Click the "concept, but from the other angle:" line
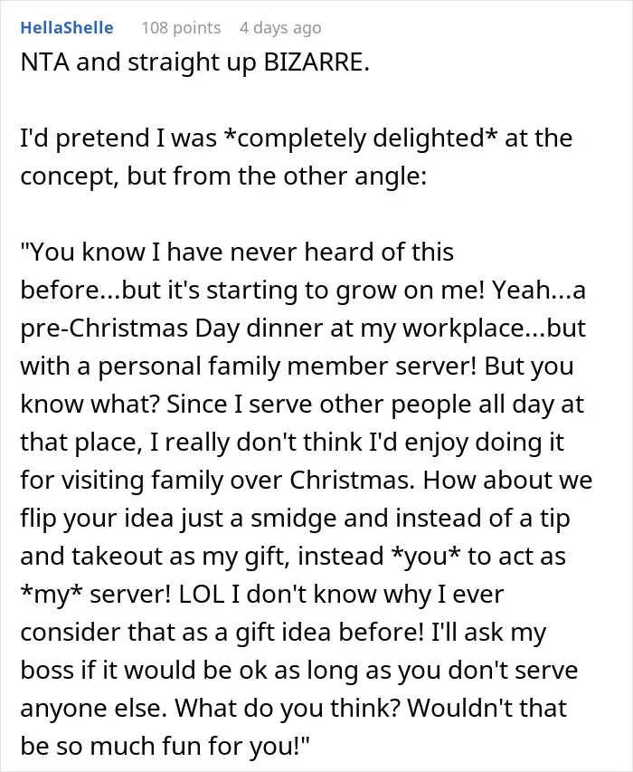633x772 pixels. coord(223,176)
